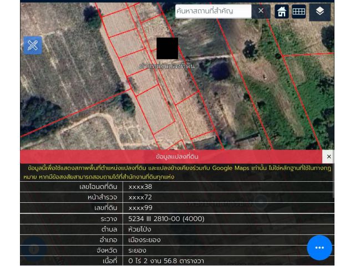355x266 pixels.
Task: Select the เลขโฉนดที่ดิน label
Action: 98,187
